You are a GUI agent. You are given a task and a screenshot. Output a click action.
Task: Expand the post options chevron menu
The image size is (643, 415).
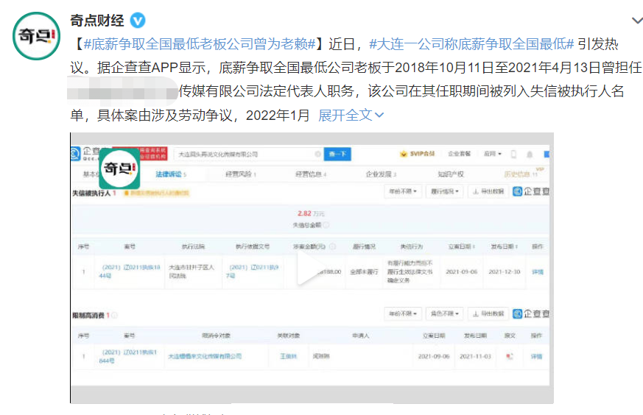tap(637, 21)
